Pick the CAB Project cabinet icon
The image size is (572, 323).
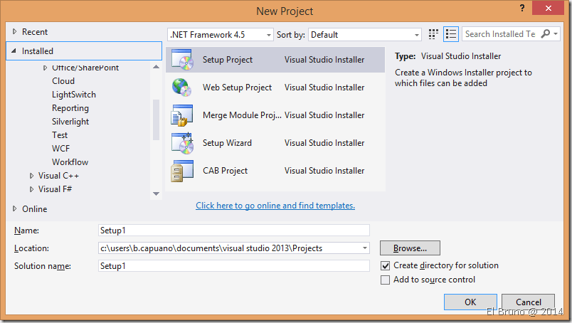tap(182, 171)
